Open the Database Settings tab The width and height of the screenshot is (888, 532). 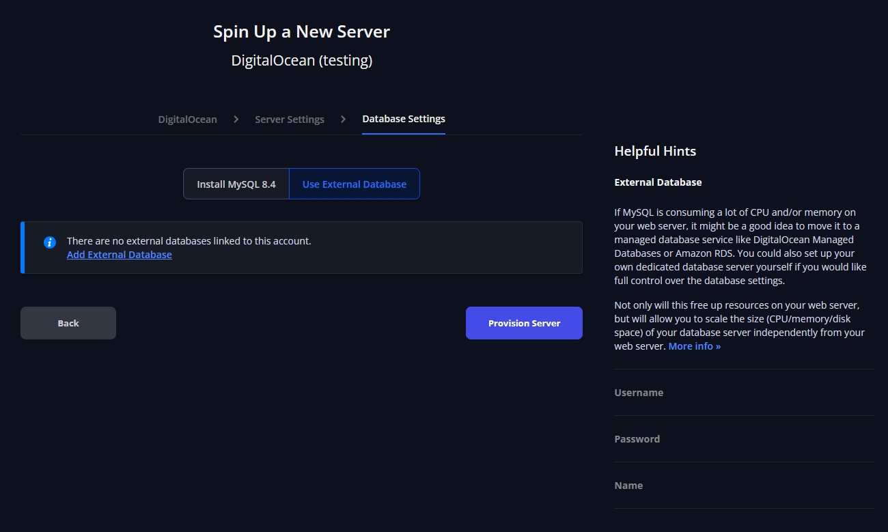403,119
